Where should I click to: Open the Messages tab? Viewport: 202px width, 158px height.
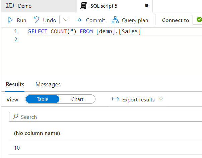point(48,84)
